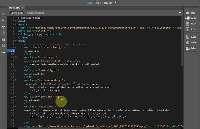The width and height of the screenshot is (200, 129).
Task: Click the three dots customize toolbar icon
Action: pyautogui.click(x=3, y=52)
